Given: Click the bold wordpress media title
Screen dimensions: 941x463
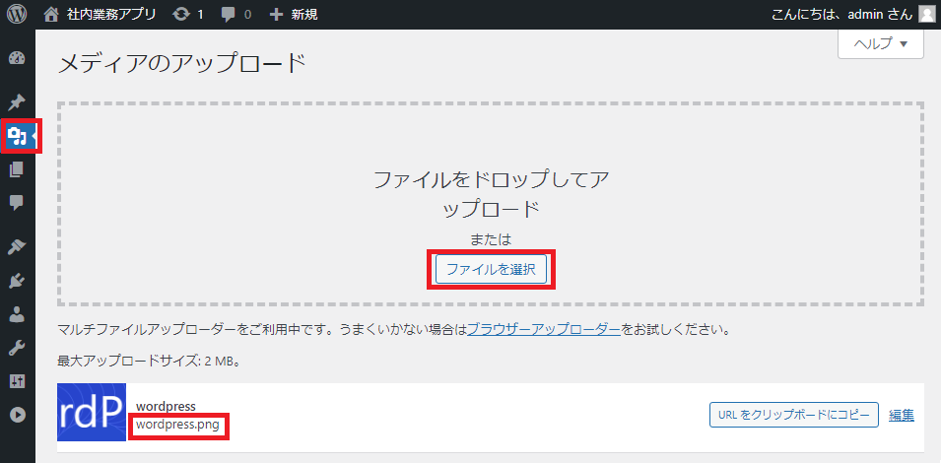Looking at the screenshot, I should (x=167, y=407).
